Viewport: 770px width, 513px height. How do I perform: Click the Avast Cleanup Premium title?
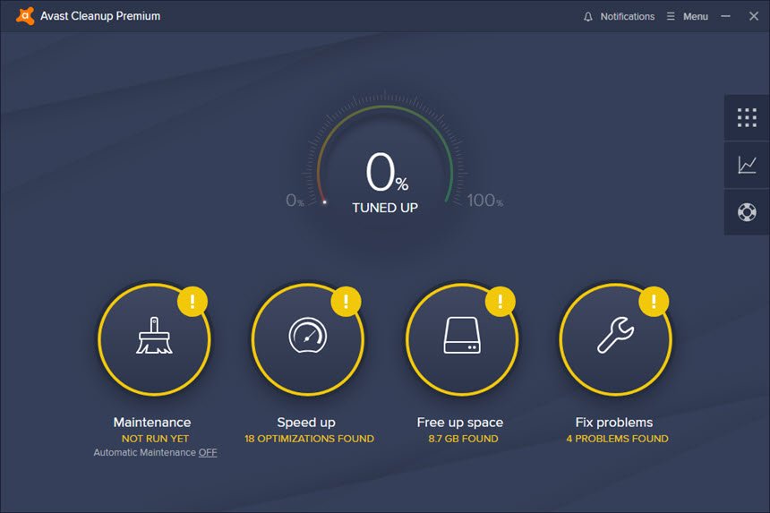[100, 16]
